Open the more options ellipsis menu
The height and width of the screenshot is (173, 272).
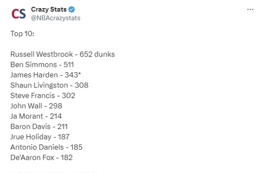coord(250,9)
